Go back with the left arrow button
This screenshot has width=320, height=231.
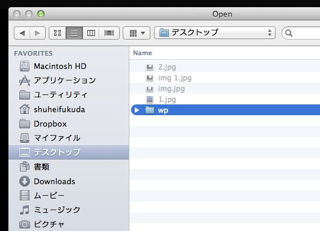coord(22,33)
